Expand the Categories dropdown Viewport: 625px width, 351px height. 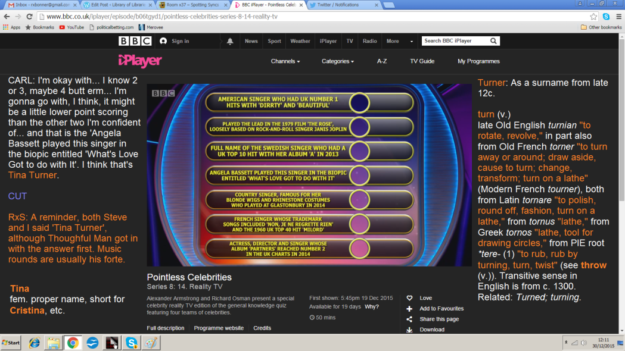point(337,61)
